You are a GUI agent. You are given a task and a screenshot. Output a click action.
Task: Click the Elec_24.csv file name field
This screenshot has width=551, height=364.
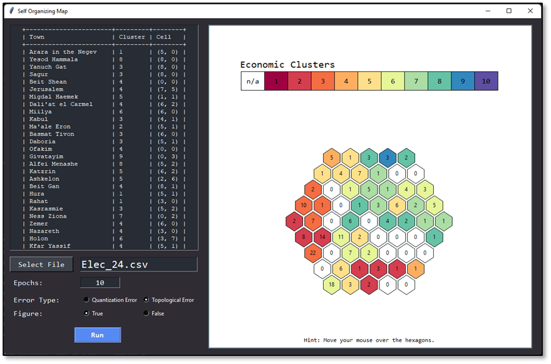click(139, 265)
